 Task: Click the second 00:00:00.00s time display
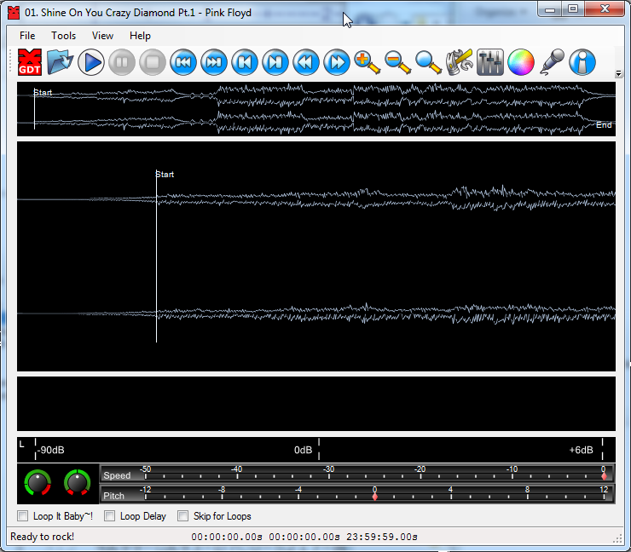(x=304, y=537)
